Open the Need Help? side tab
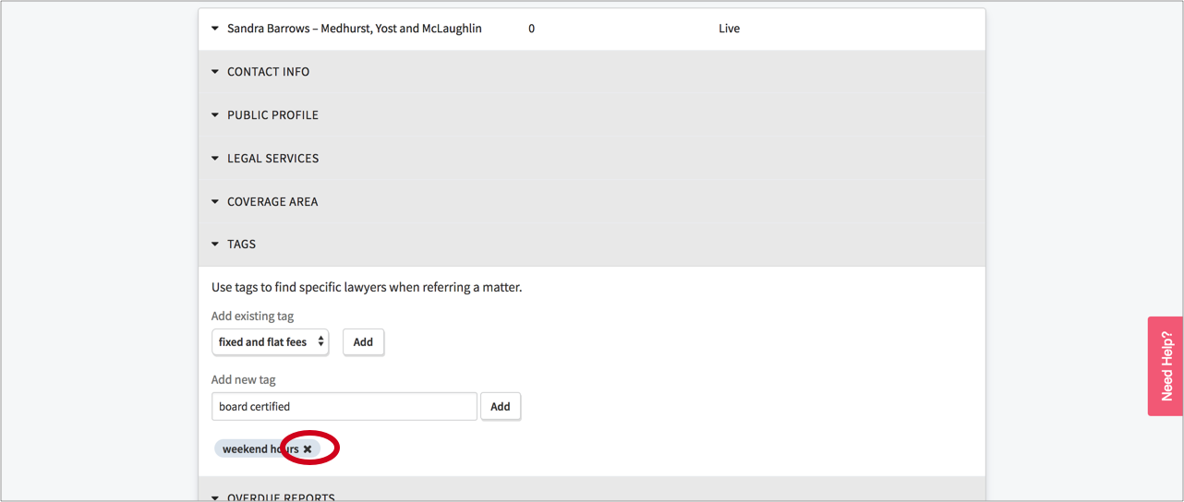This screenshot has width=1184, height=502. coord(1166,366)
